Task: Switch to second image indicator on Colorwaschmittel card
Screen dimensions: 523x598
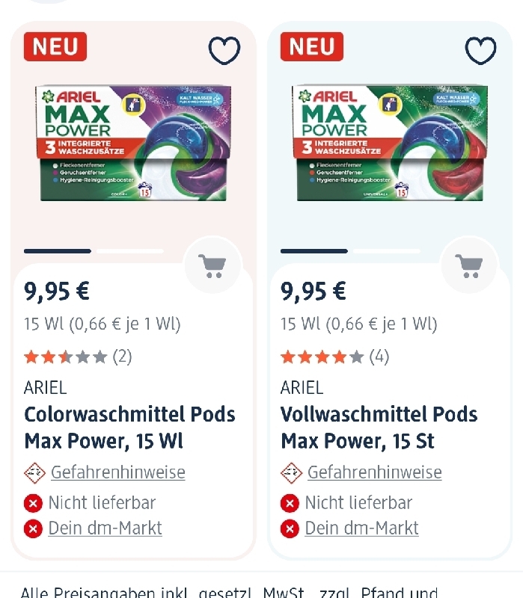Action: tap(130, 251)
